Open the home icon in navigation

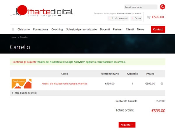[13, 29]
